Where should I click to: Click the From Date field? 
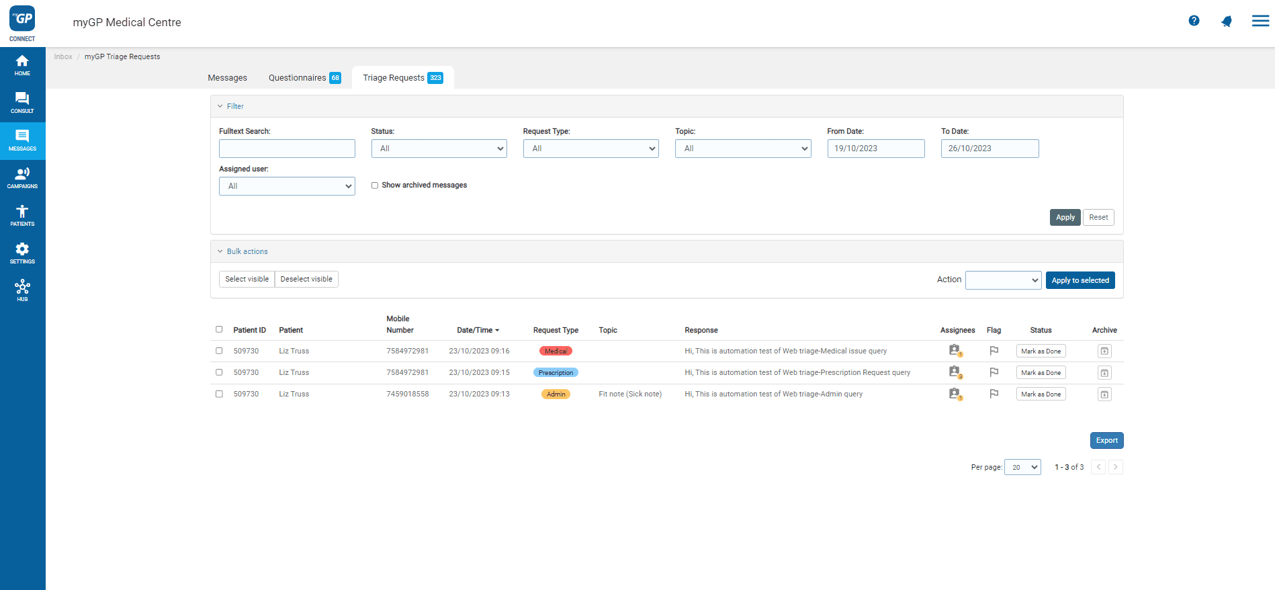coord(876,149)
